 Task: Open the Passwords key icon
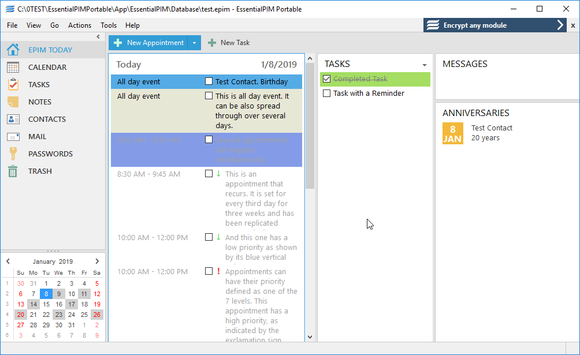point(13,154)
